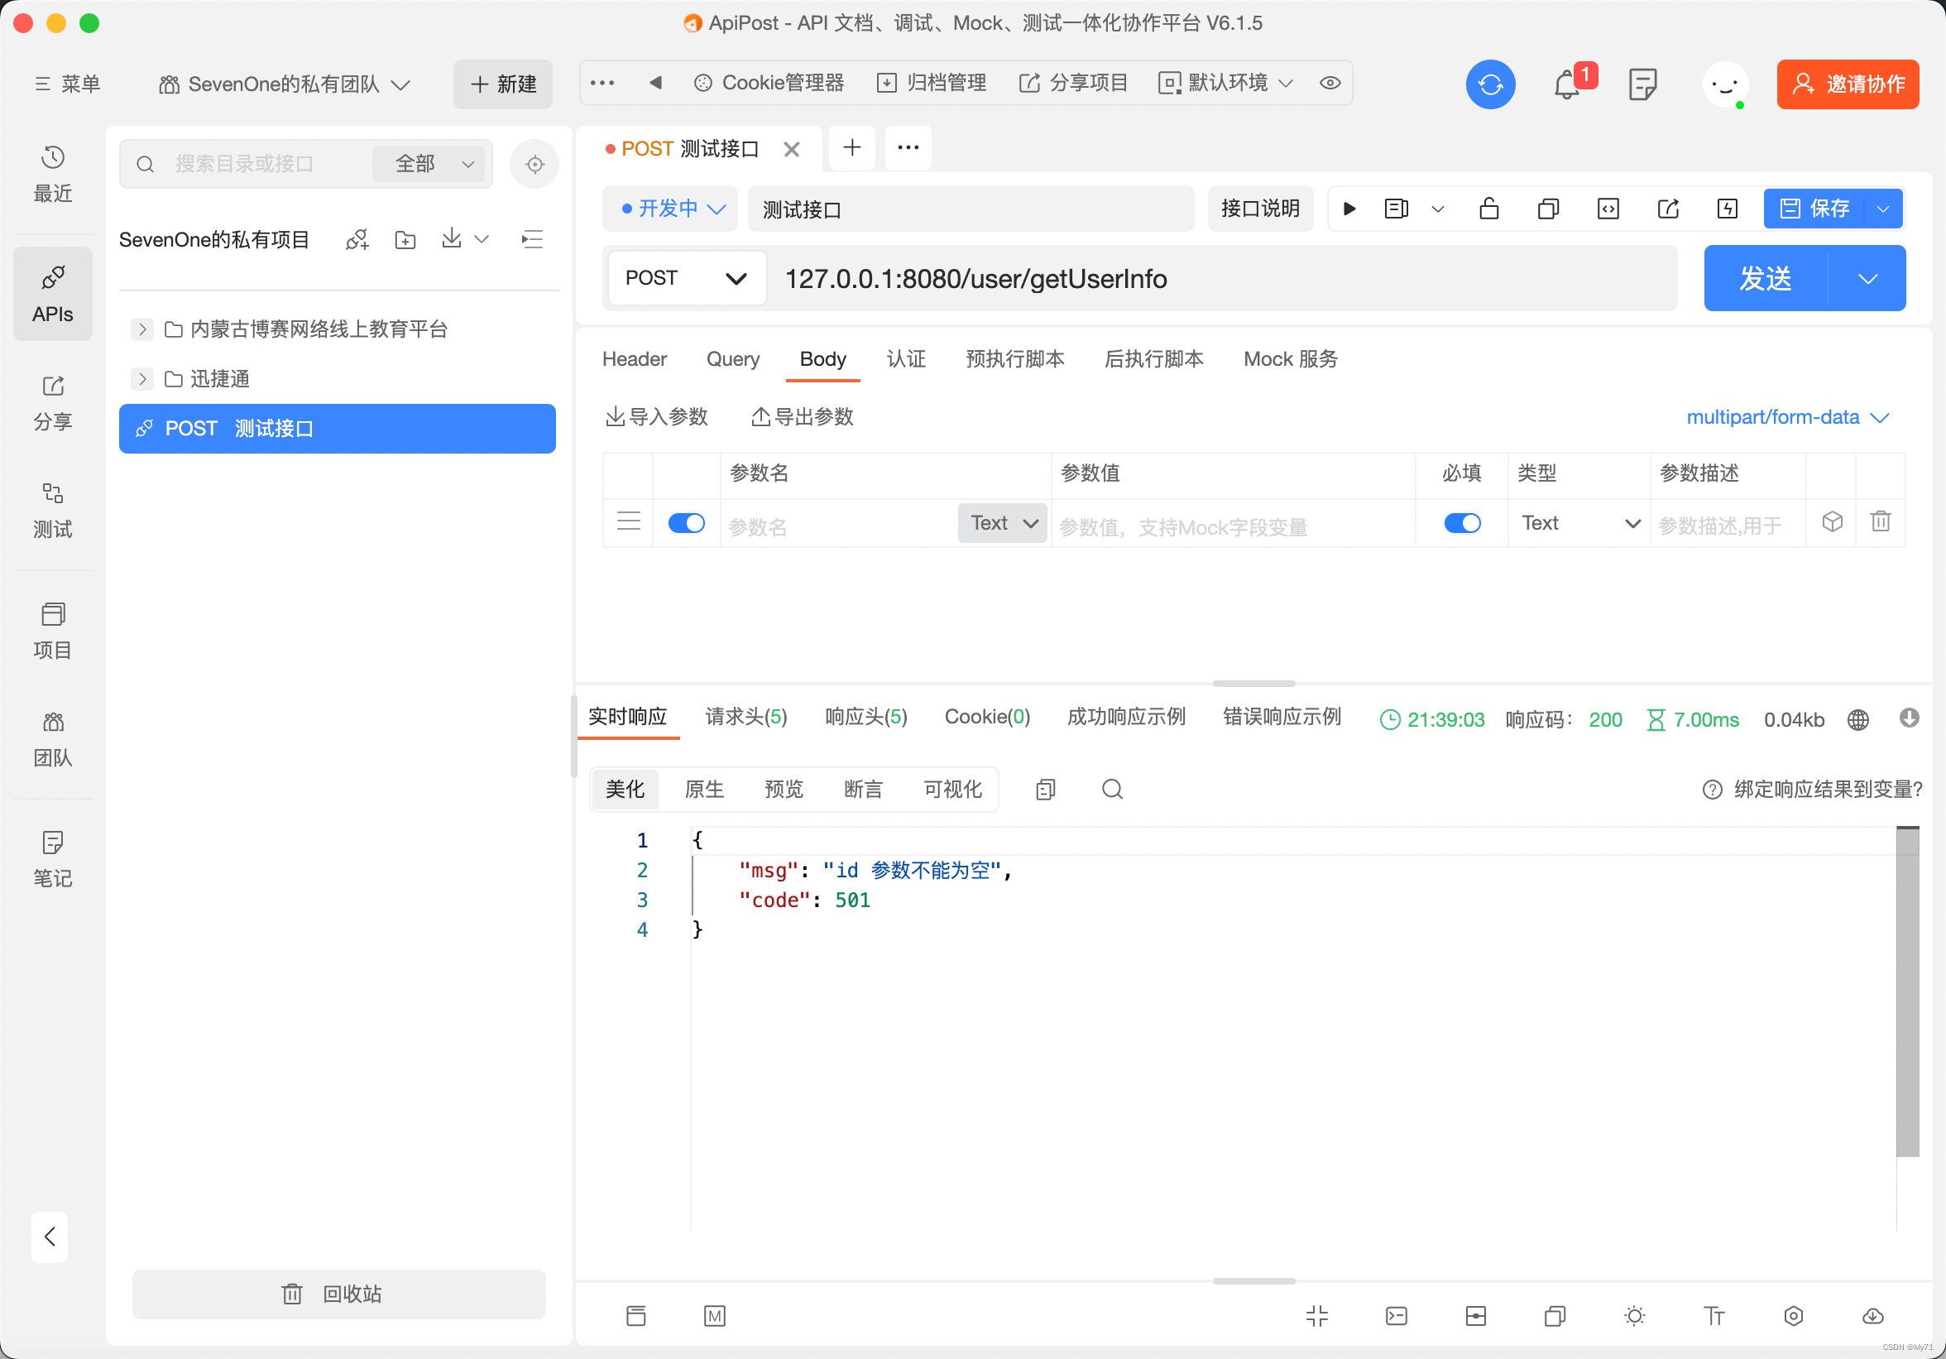The height and width of the screenshot is (1359, 1946).
Task: Click the blue 发送 send button
Action: pos(1765,278)
